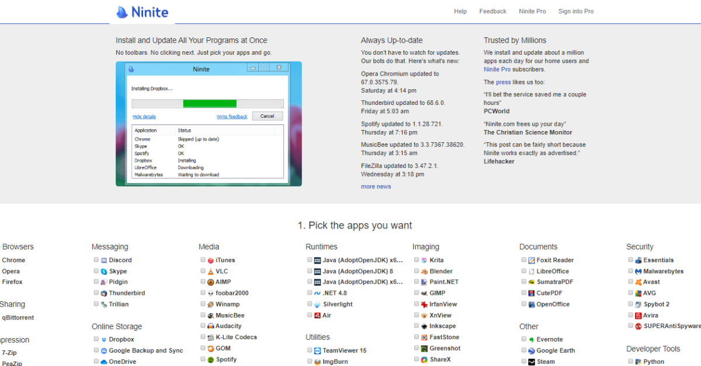701x366 pixels.
Task: Click the TeamViewer 15 icon
Action: (318, 351)
